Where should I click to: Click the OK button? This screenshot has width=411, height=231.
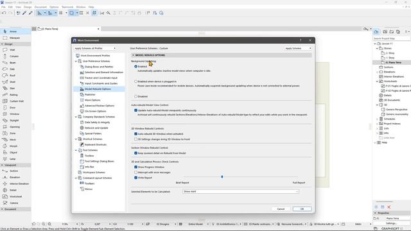[x=302, y=209]
